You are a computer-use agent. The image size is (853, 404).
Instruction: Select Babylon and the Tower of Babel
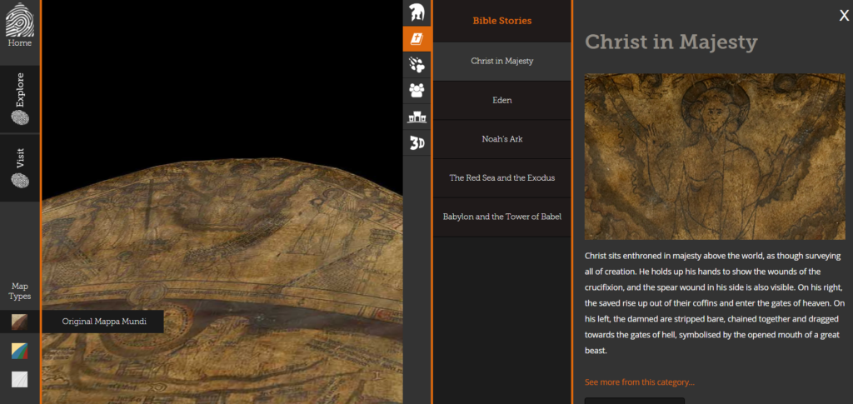pos(502,217)
